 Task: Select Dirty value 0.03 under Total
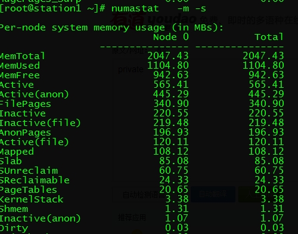pos(272,228)
